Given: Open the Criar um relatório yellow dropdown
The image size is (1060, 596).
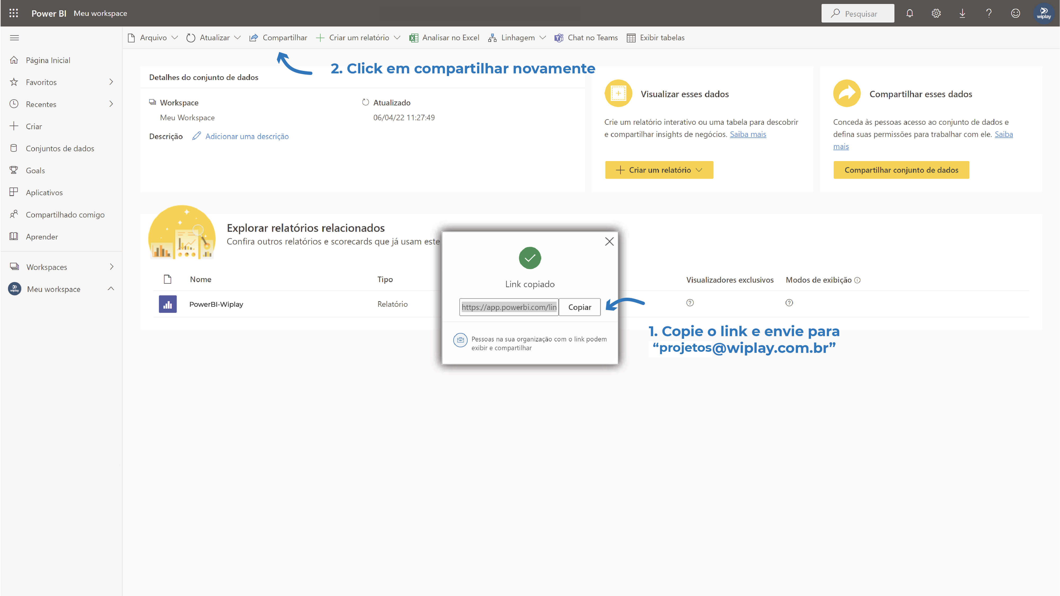Looking at the screenshot, I should [x=659, y=170].
